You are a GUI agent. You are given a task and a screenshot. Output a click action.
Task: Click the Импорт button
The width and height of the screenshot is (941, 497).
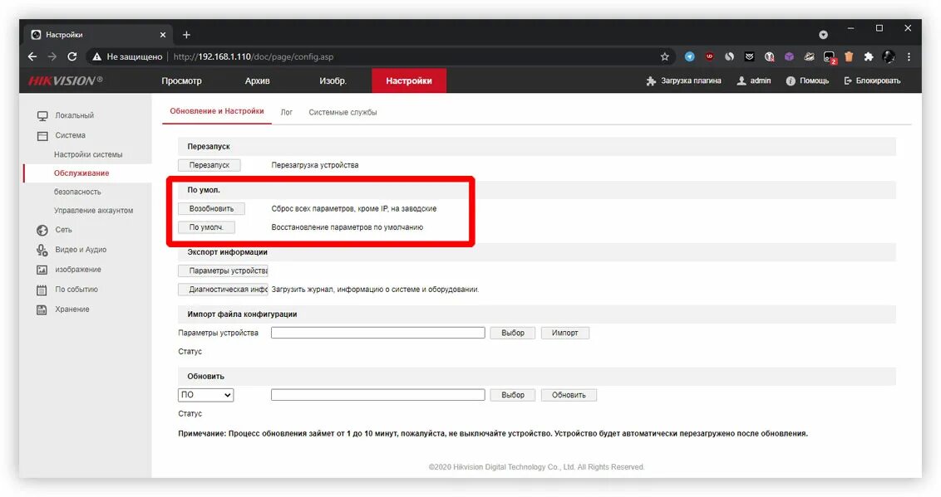(x=564, y=333)
